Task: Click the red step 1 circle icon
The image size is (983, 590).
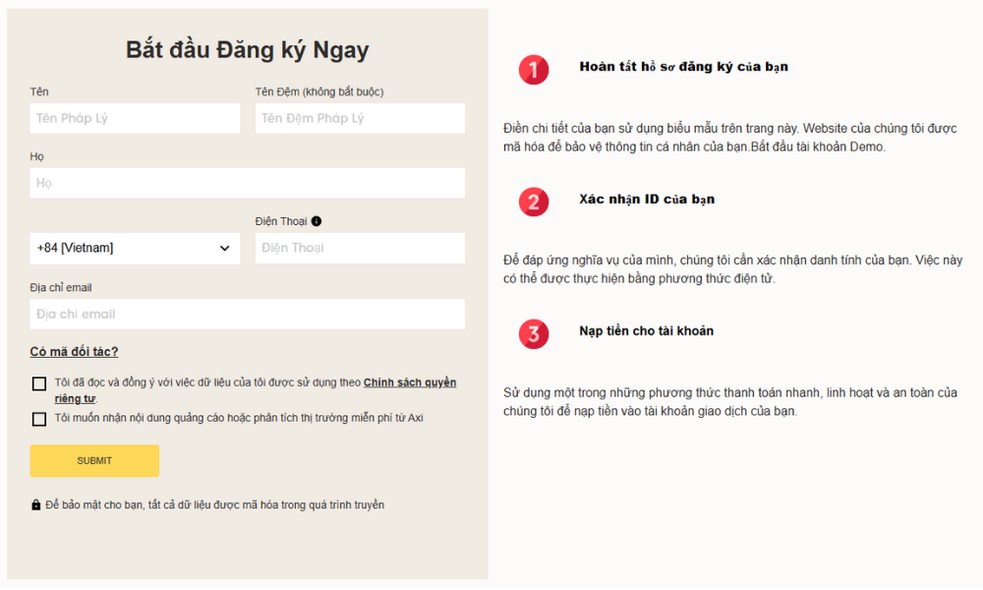Action: (534, 70)
